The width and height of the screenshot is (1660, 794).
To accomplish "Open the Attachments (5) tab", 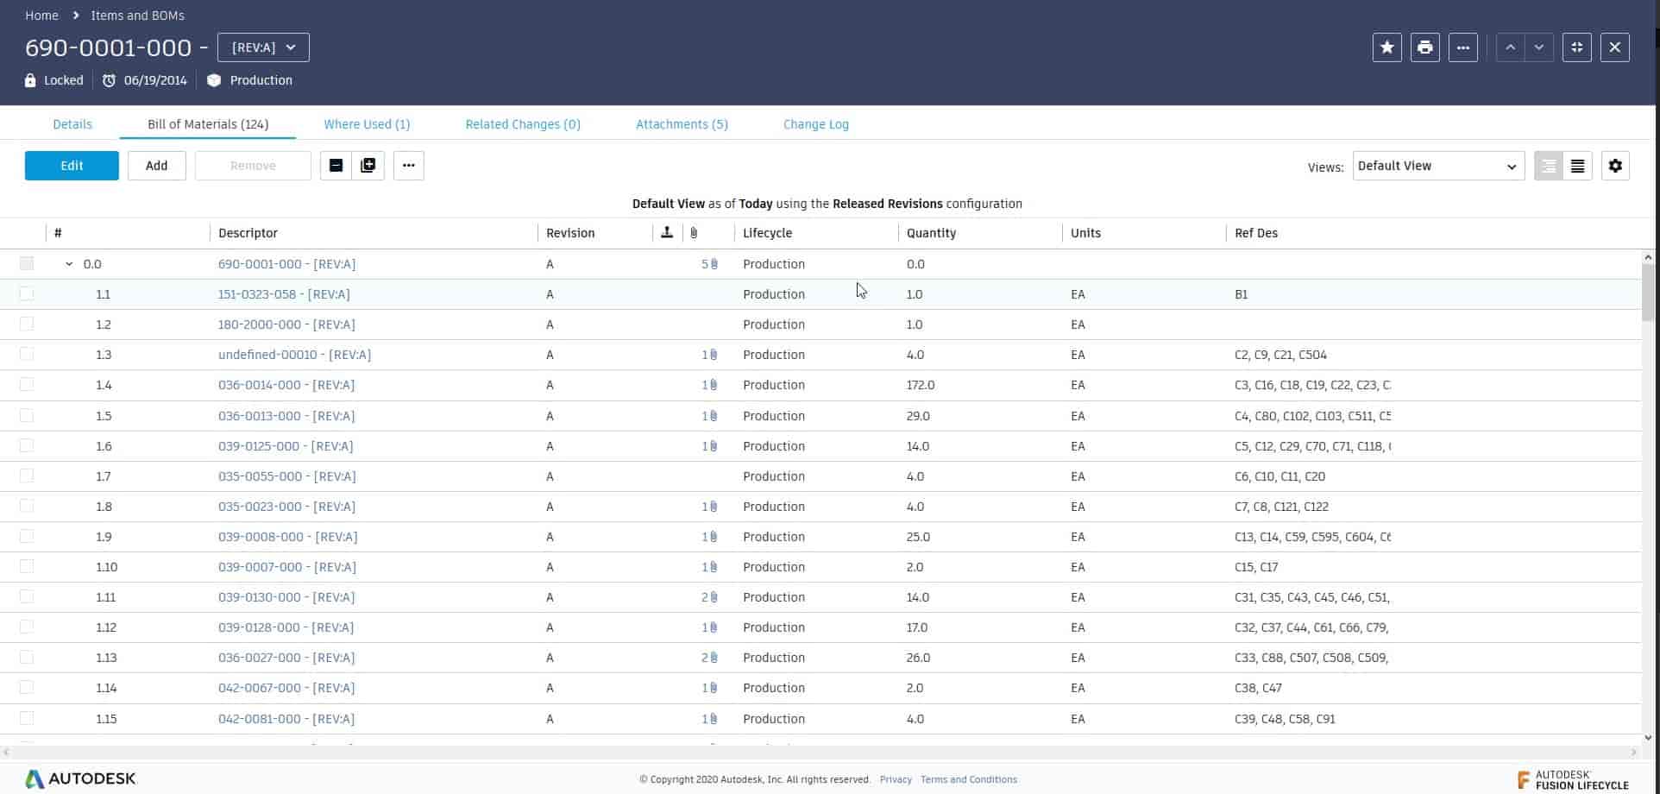I will 682,124.
